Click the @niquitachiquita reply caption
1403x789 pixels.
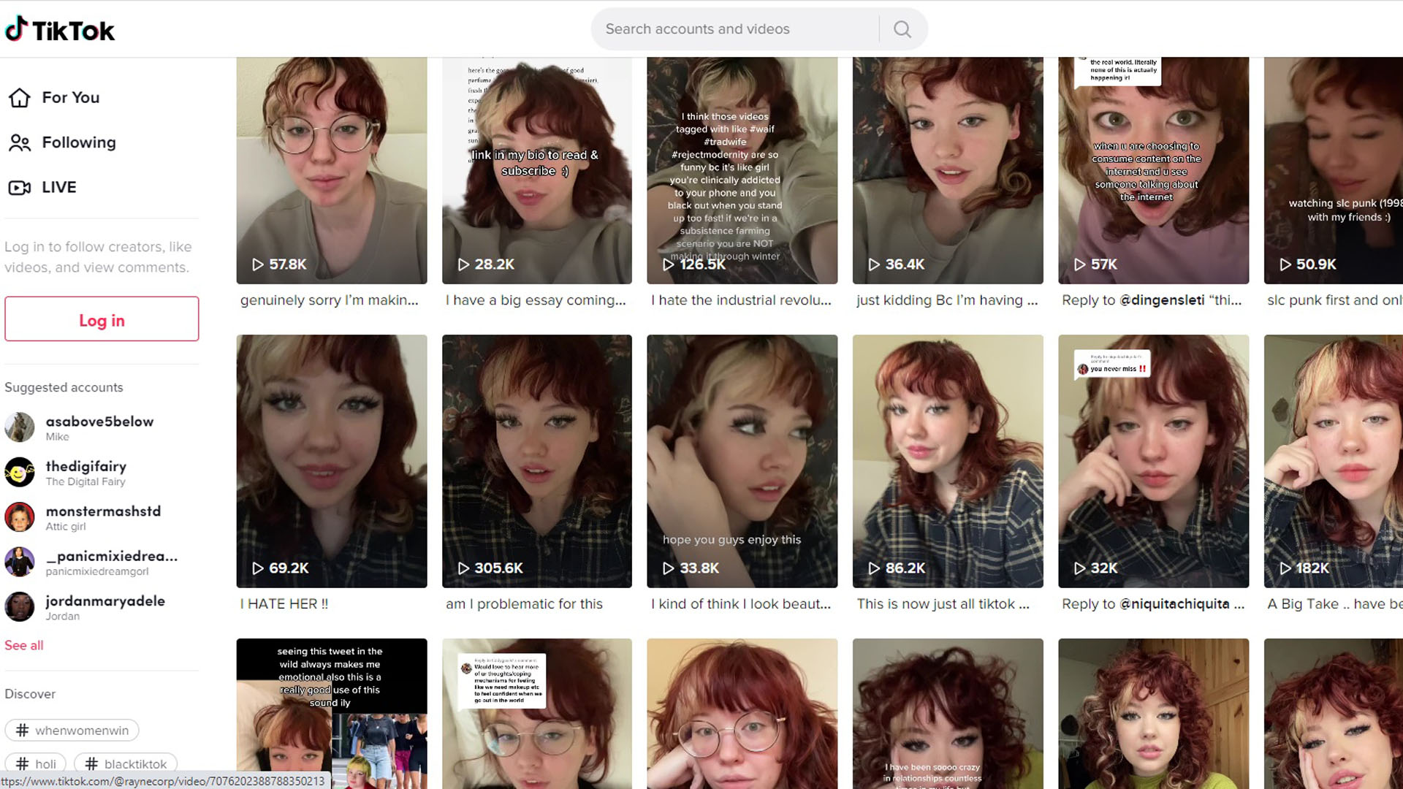tap(1153, 604)
